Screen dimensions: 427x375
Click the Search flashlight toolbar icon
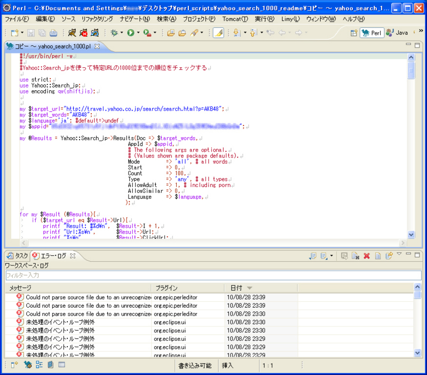[x=194, y=33]
